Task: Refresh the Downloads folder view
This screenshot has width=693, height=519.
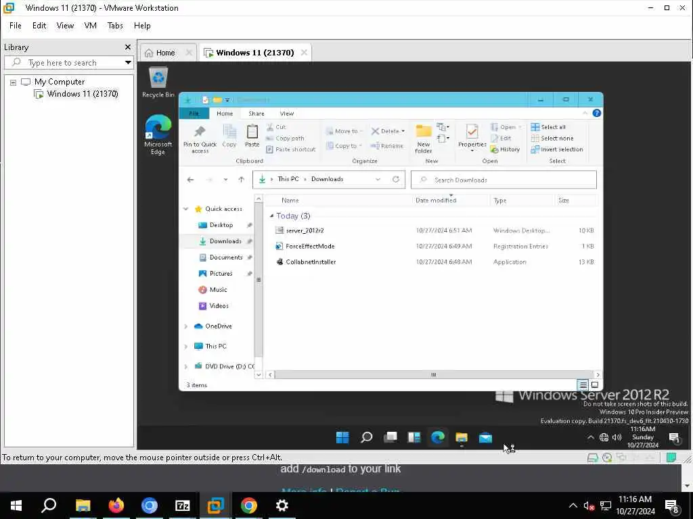Action: click(396, 179)
